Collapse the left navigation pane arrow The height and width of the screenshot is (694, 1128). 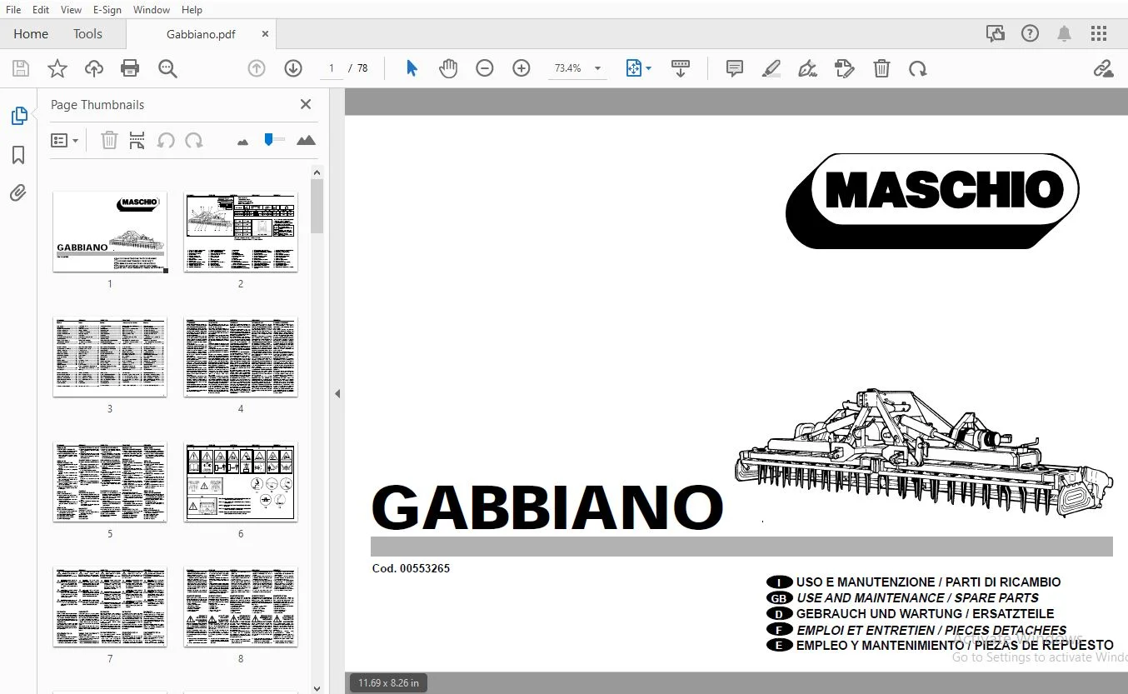337,393
